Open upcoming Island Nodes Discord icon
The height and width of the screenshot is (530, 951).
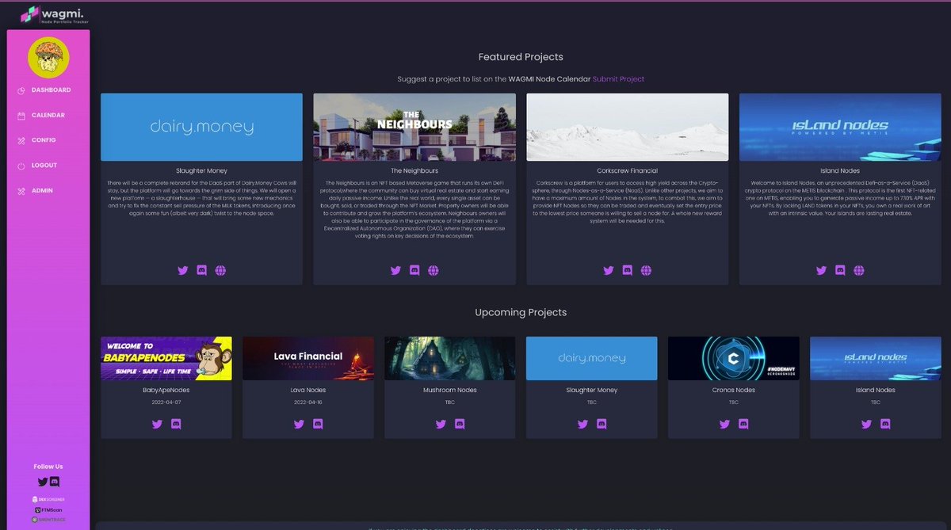[885, 424]
